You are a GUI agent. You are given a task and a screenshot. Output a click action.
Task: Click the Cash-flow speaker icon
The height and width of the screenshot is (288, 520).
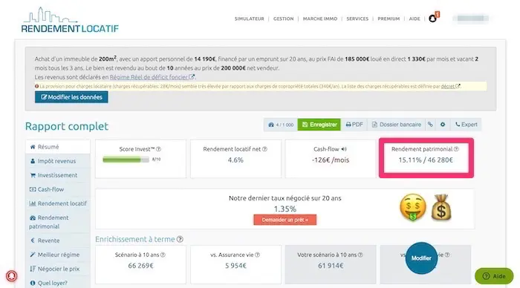[x=344, y=149]
